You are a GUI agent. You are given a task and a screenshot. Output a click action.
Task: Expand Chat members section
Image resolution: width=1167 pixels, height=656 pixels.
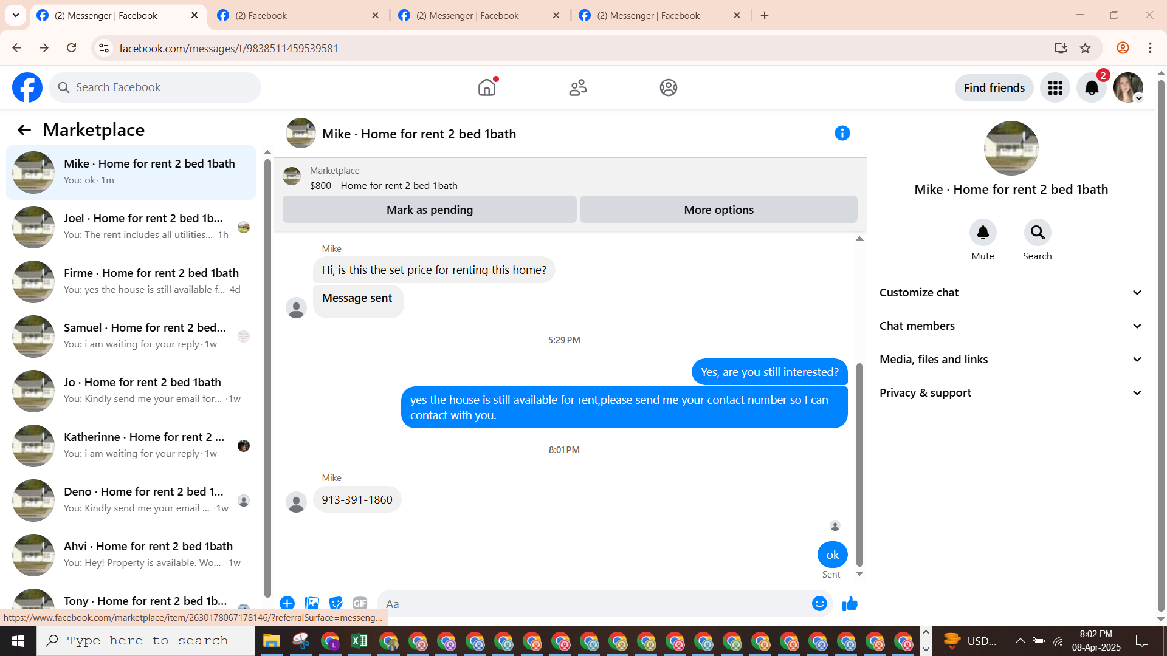(x=1011, y=326)
